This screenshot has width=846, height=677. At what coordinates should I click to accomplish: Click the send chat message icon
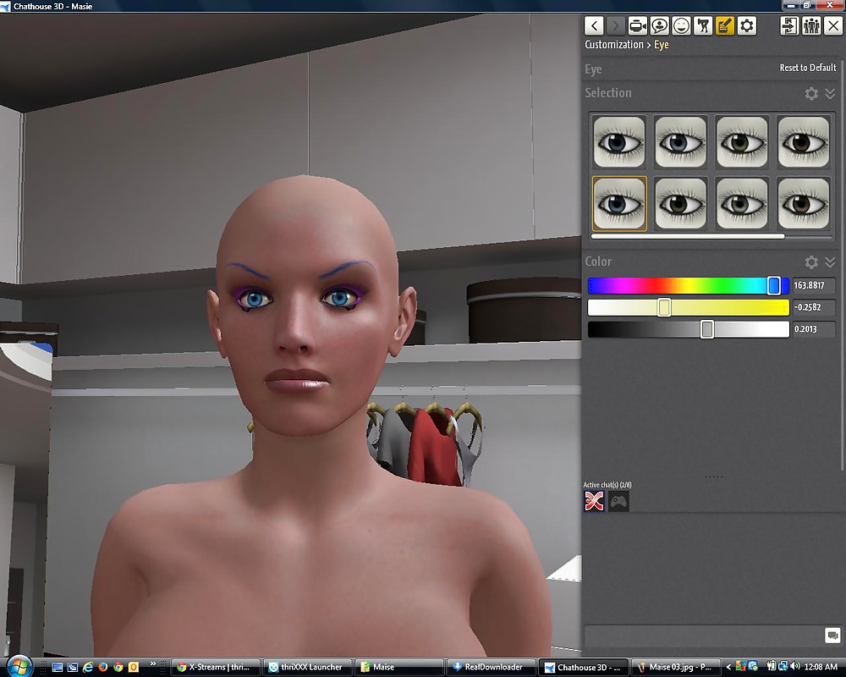coord(832,636)
